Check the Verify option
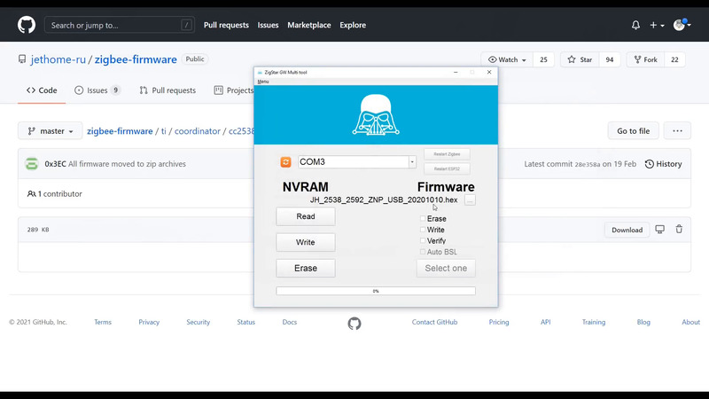 (424, 241)
